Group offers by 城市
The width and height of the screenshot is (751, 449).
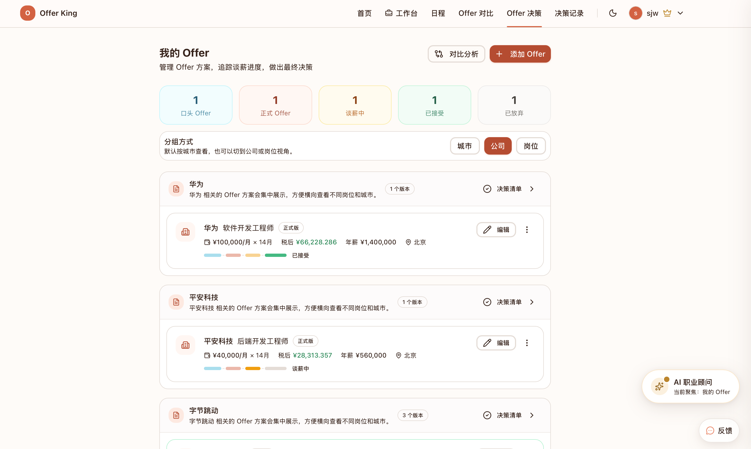point(465,146)
